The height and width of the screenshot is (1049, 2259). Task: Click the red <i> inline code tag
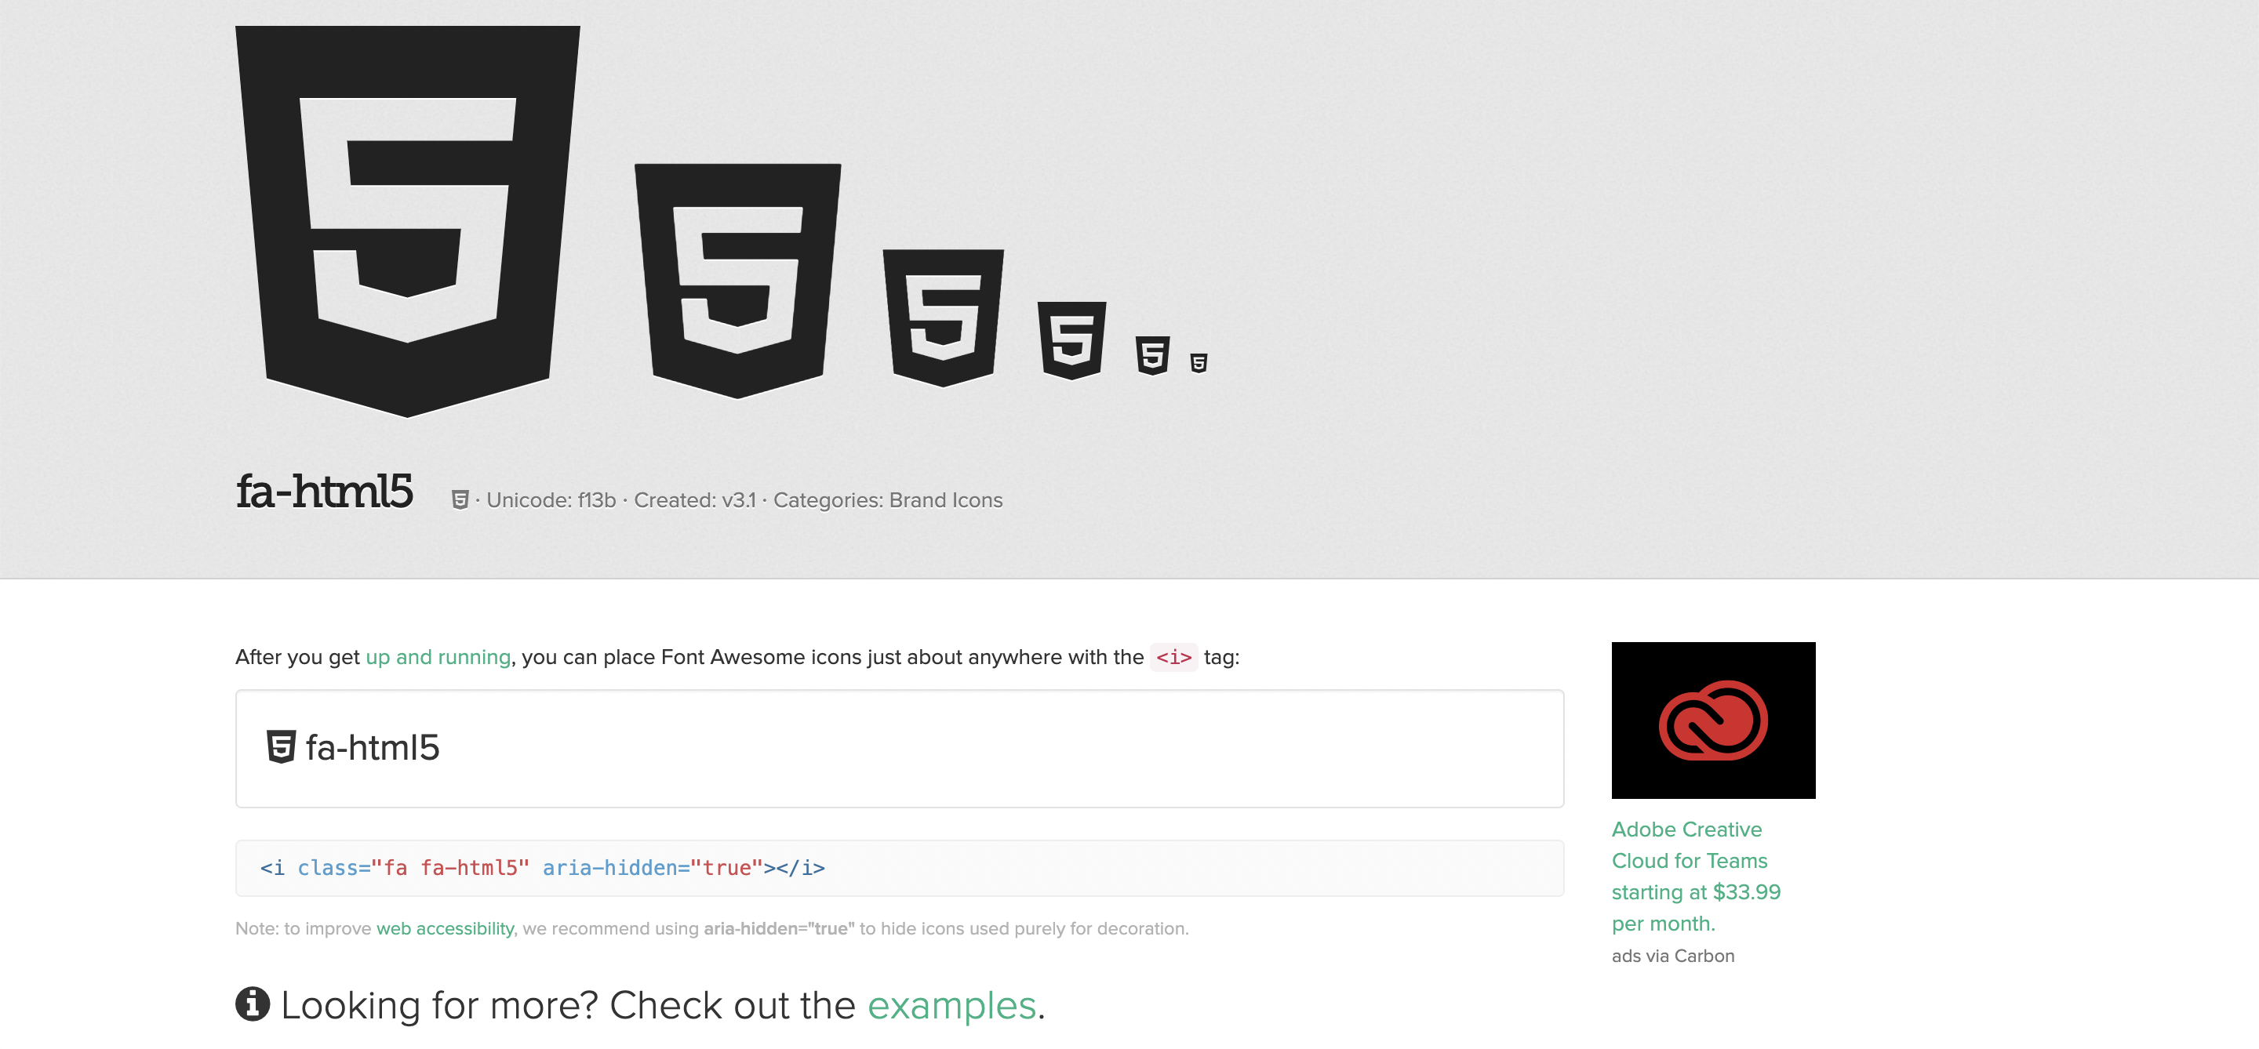tap(1173, 656)
